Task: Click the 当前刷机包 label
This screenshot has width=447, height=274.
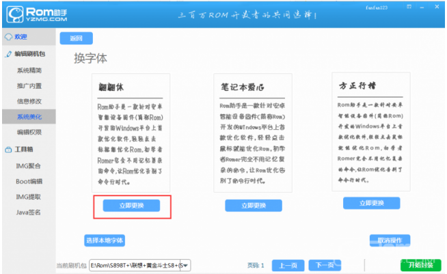Action: coord(72,265)
